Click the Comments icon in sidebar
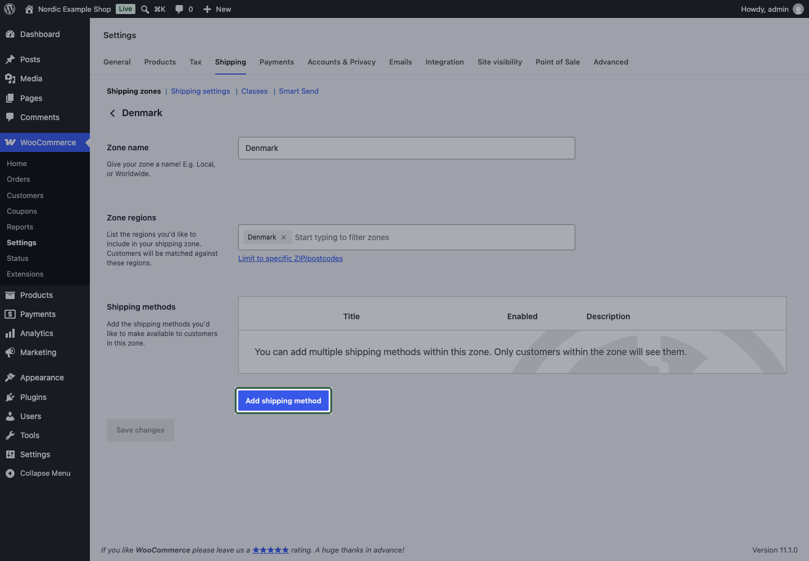The height and width of the screenshot is (561, 809). coord(10,117)
